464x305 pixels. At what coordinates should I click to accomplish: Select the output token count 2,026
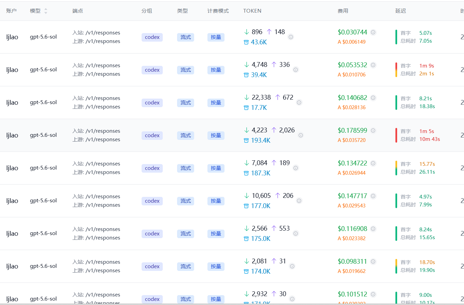tap(287, 130)
